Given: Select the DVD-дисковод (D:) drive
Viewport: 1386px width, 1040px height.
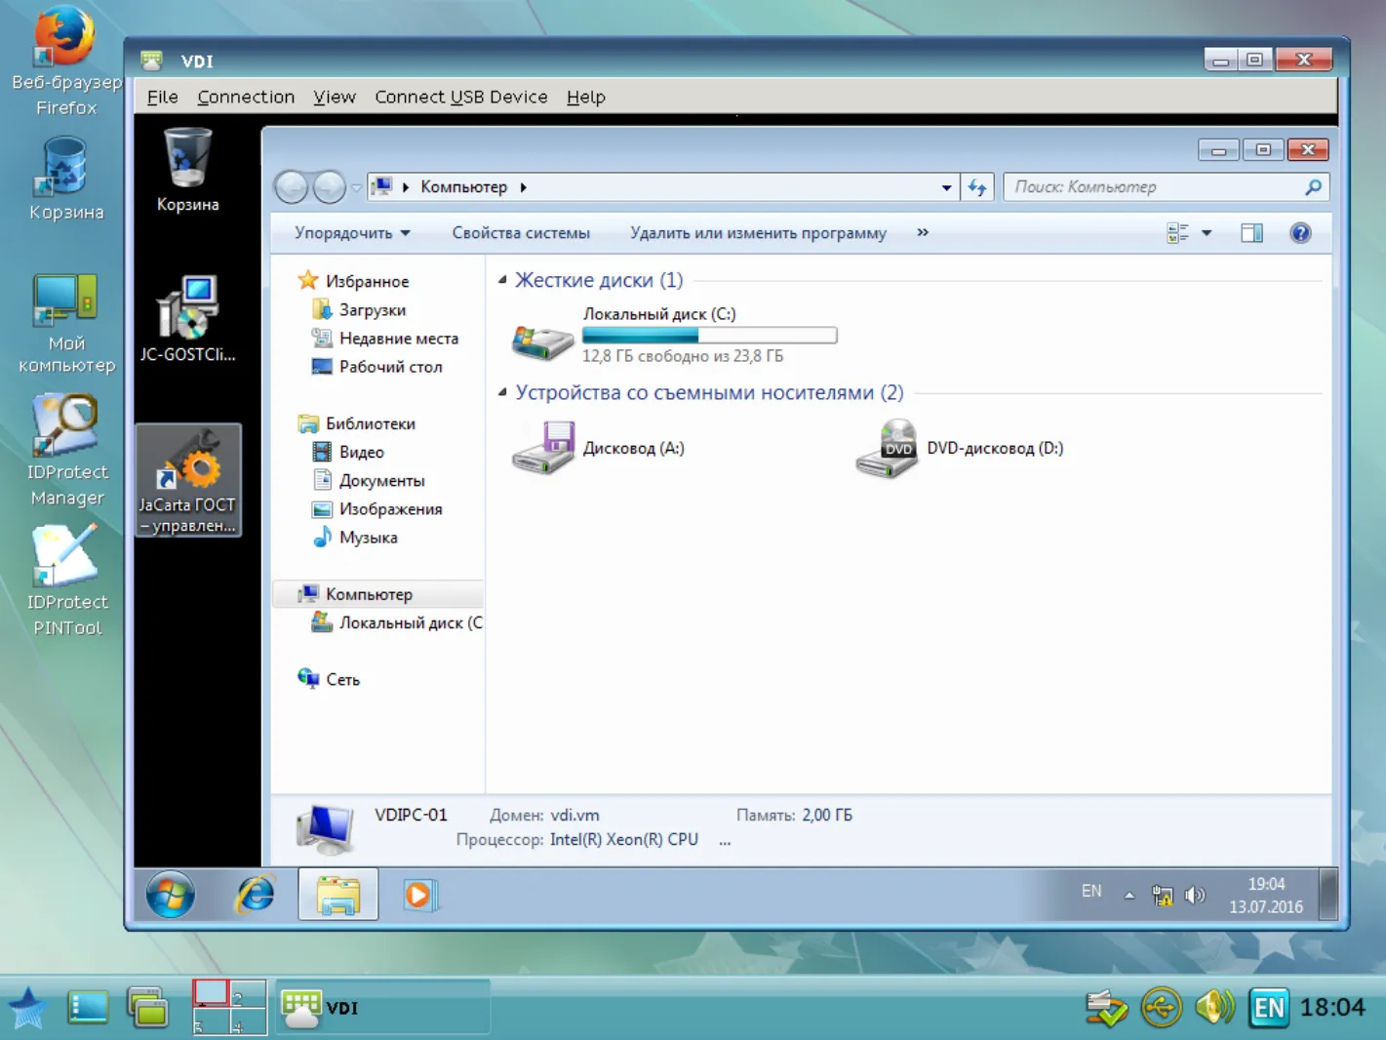Looking at the screenshot, I should point(961,449).
